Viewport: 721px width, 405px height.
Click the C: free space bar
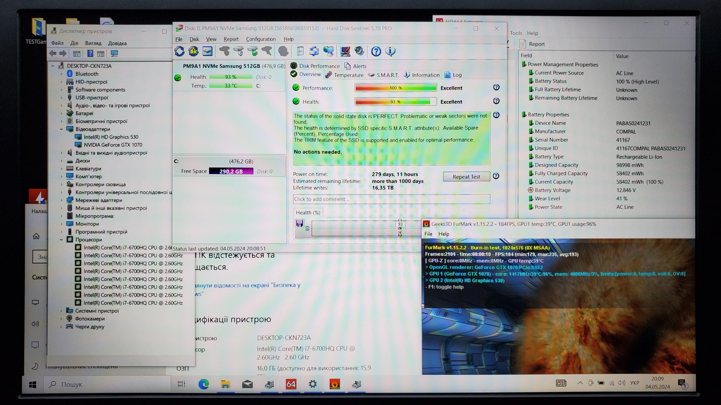(x=231, y=171)
